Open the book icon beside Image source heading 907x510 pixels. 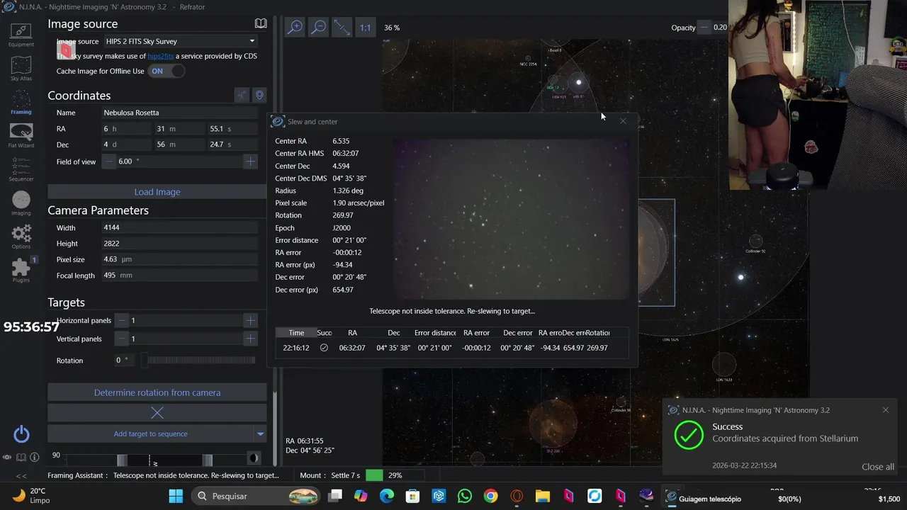261,24
